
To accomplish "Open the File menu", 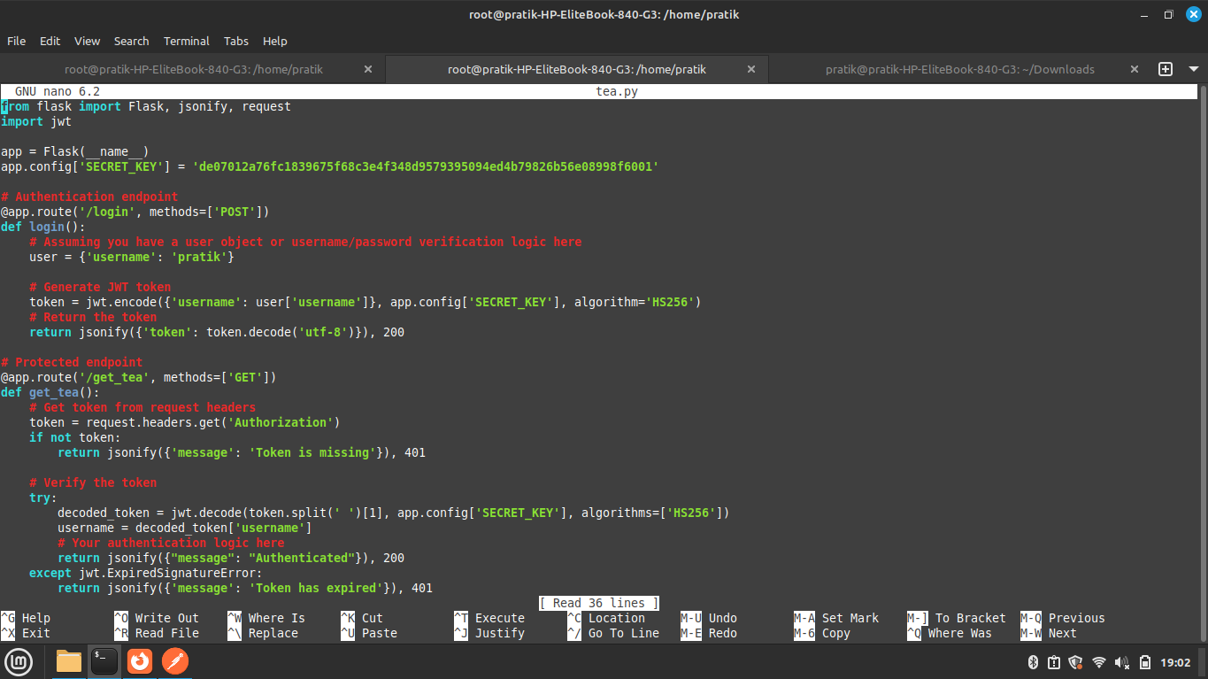I will coord(17,41).
